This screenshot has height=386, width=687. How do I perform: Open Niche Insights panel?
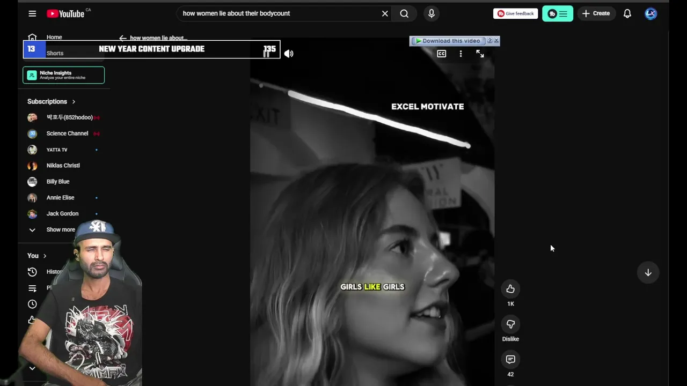[63, 75]
